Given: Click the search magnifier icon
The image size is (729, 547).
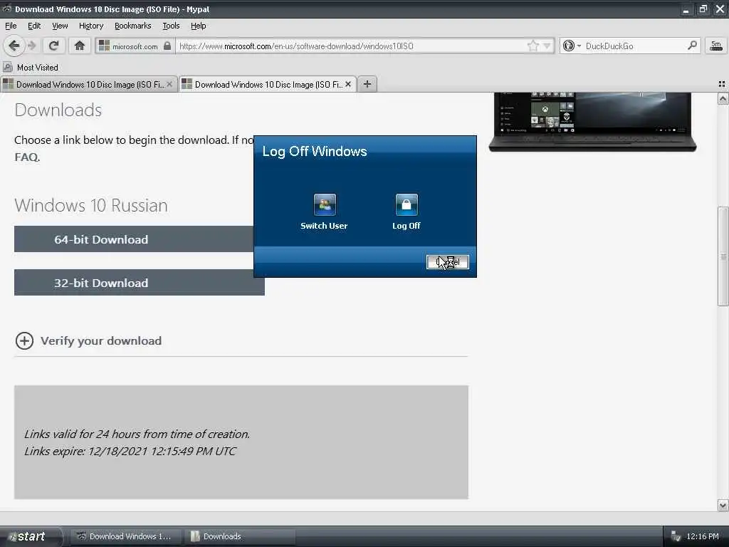Looking at the screenshot, I should pos(692,46).
